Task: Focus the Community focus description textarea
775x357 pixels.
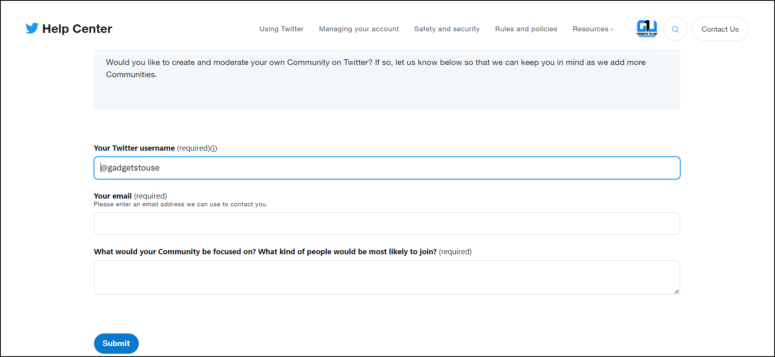Action: point(387,277)
